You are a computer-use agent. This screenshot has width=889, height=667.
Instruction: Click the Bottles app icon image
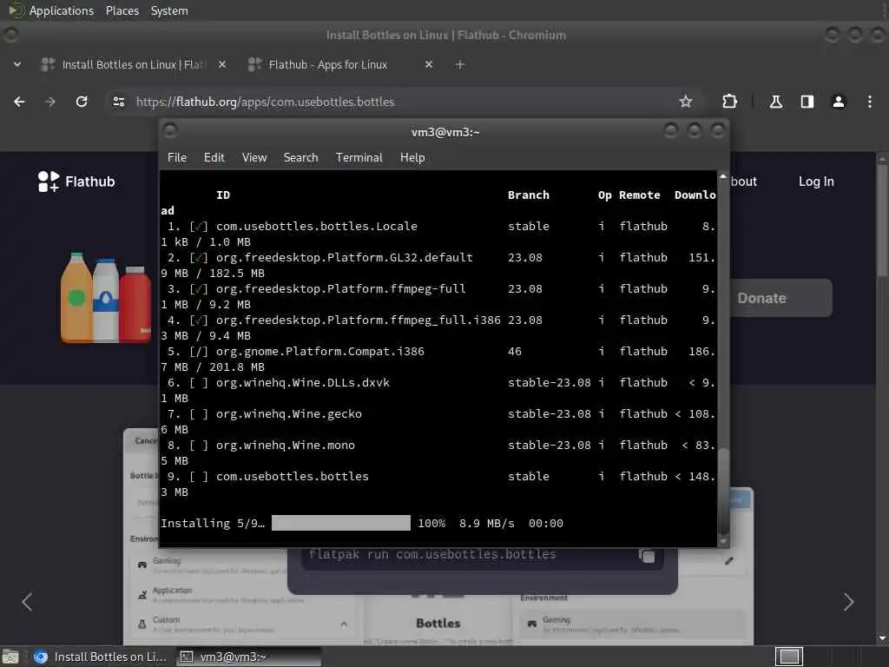[x=106, y=298]
